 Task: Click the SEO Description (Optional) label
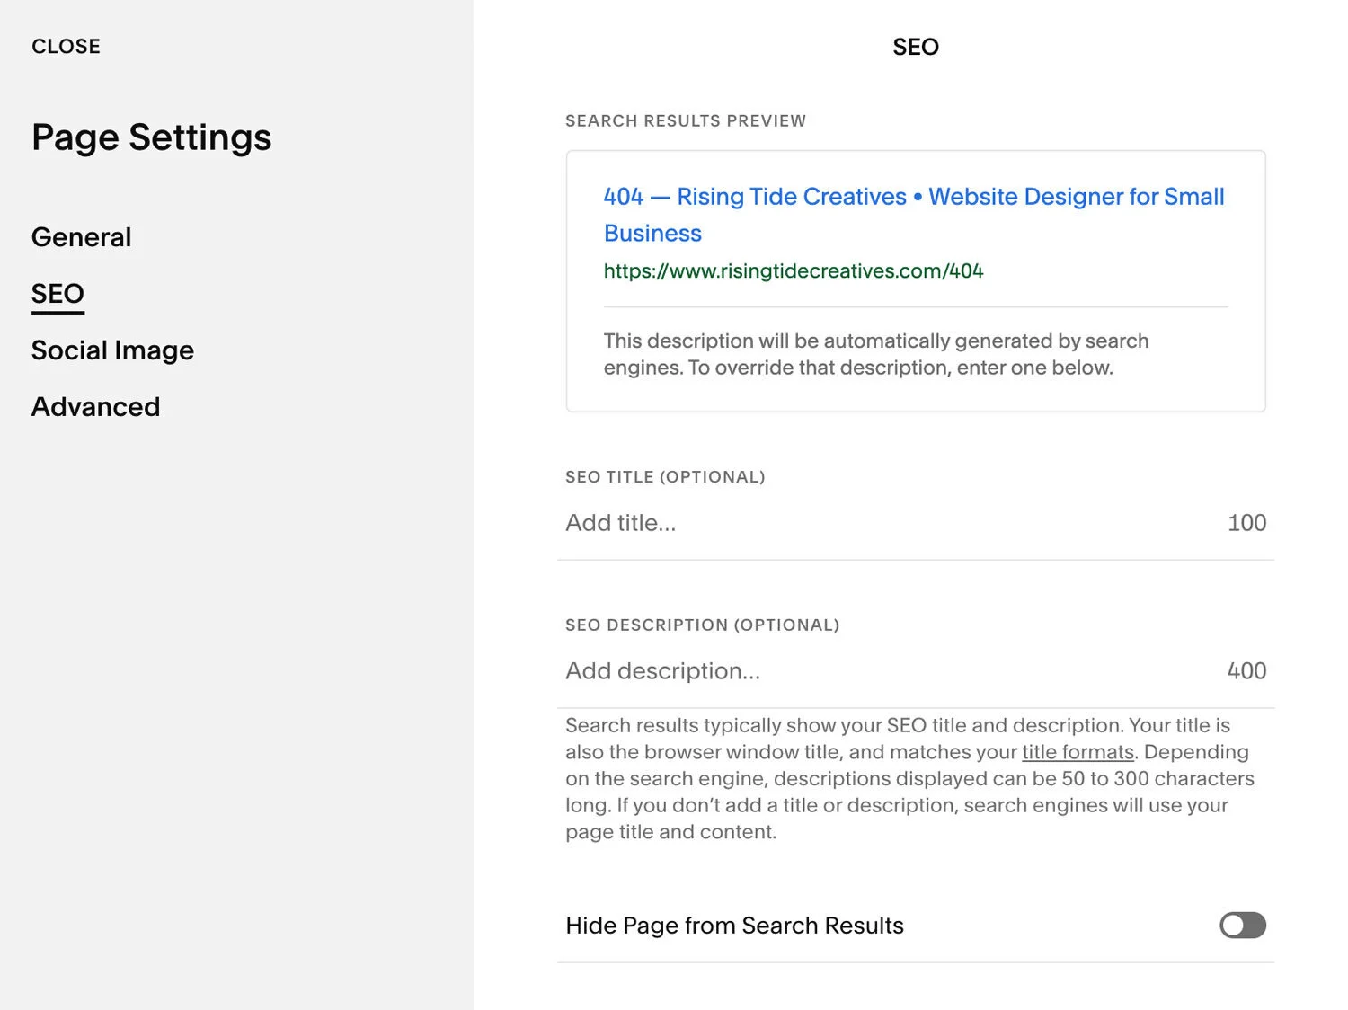click(x=702, y=625)
